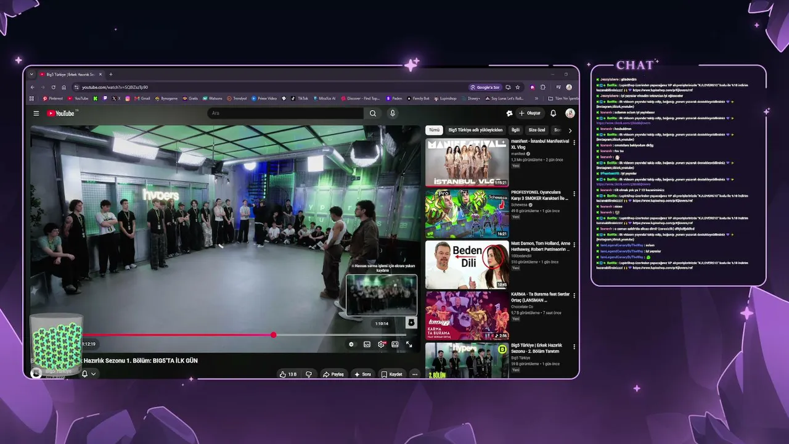Go to the browser home page icon

pyautogui.click(x=63, y=87)
